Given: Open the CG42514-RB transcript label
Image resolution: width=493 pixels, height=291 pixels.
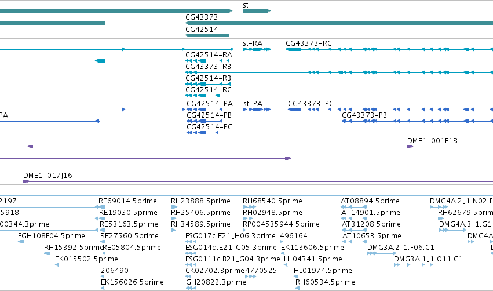Looking at the screenshot, I should pos(209,78).
